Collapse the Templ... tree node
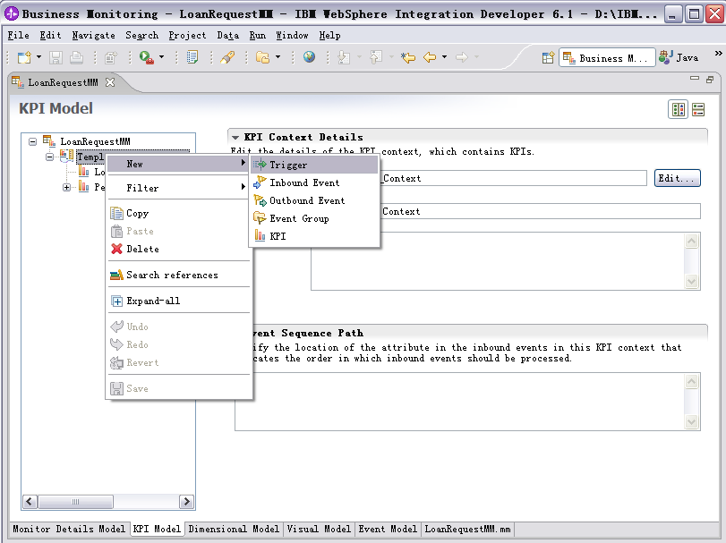This screenshot has height=543, width=726. pyautogui.click(x=49, y=157)
